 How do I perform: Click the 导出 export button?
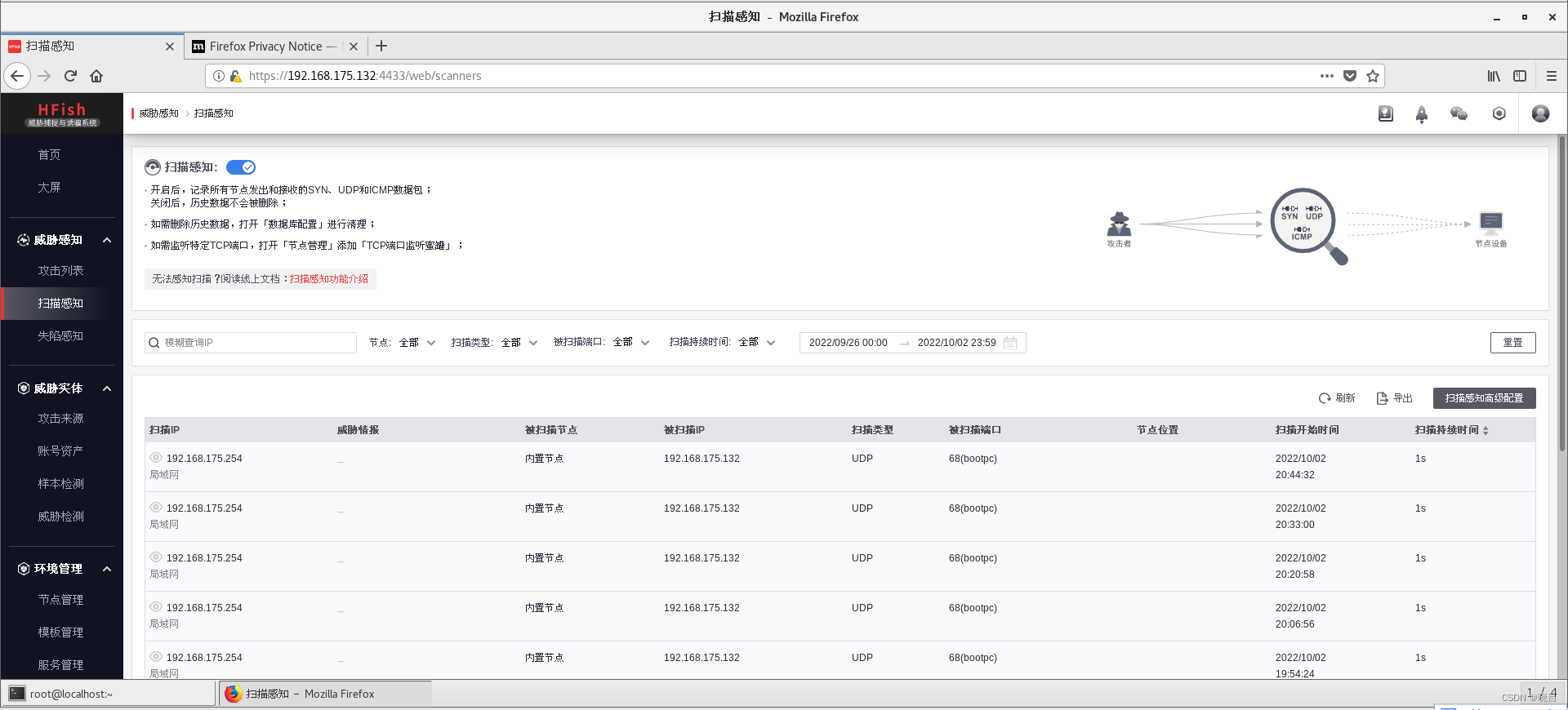(x=1395, y=398)
